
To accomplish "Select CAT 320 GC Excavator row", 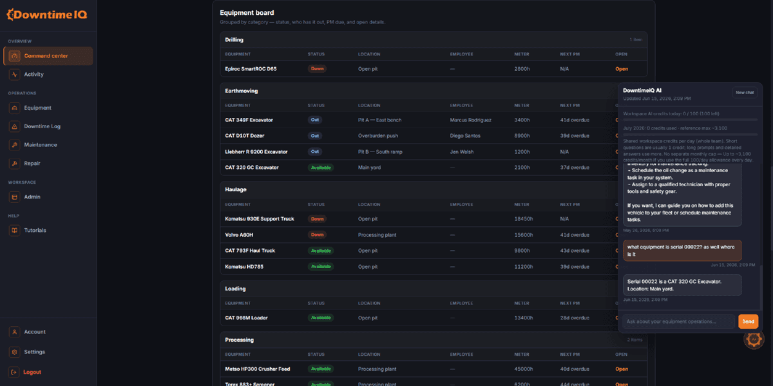I will coord(419,168).
